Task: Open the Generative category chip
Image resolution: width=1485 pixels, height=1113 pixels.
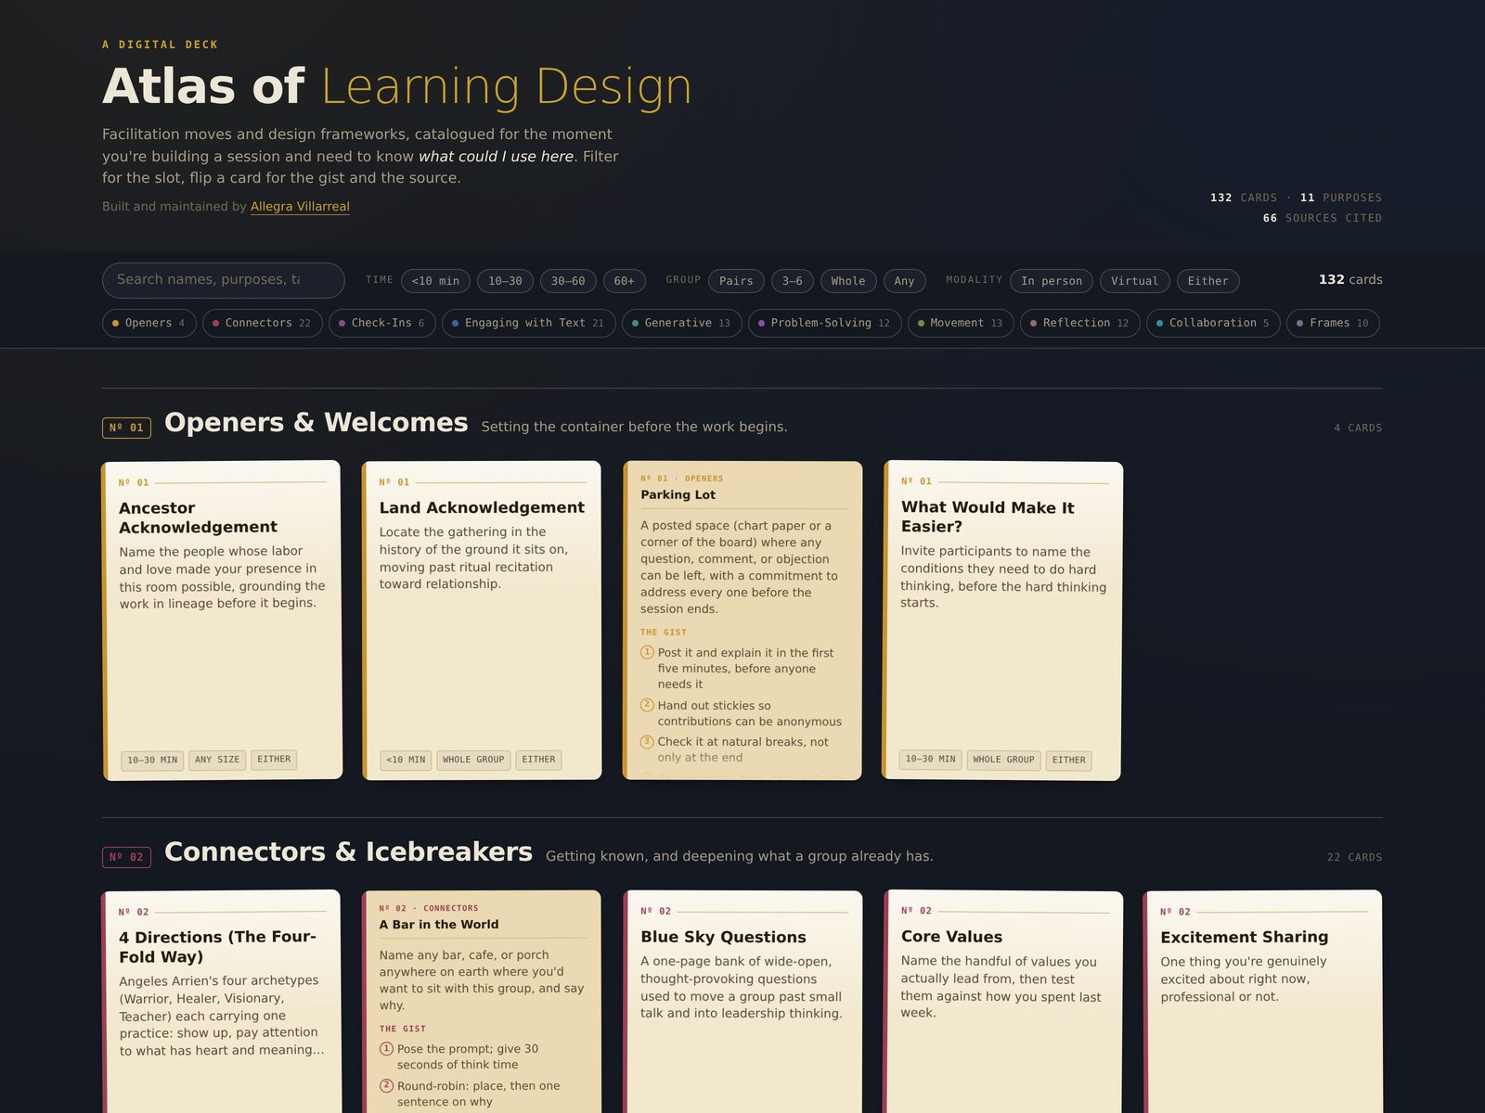Action: pos(681,323)
